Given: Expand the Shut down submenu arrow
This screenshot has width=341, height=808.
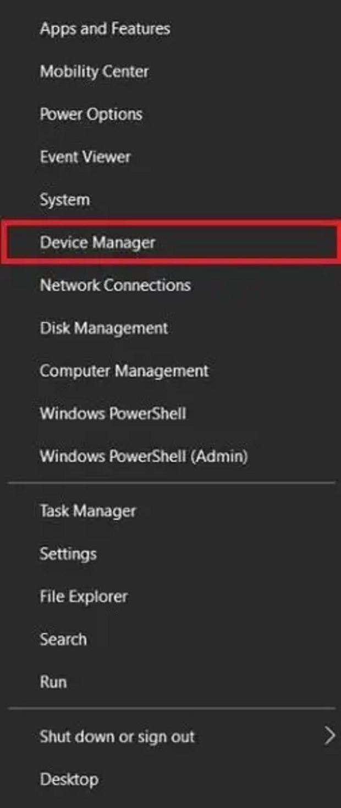Looking at the screenshot, I should [329, 736].
